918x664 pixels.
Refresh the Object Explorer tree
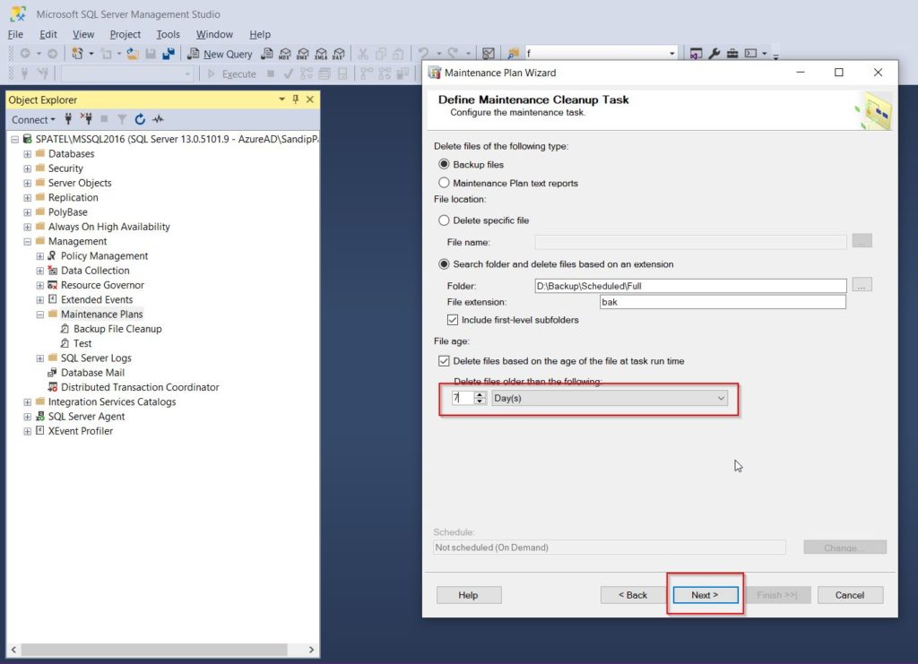140,119
